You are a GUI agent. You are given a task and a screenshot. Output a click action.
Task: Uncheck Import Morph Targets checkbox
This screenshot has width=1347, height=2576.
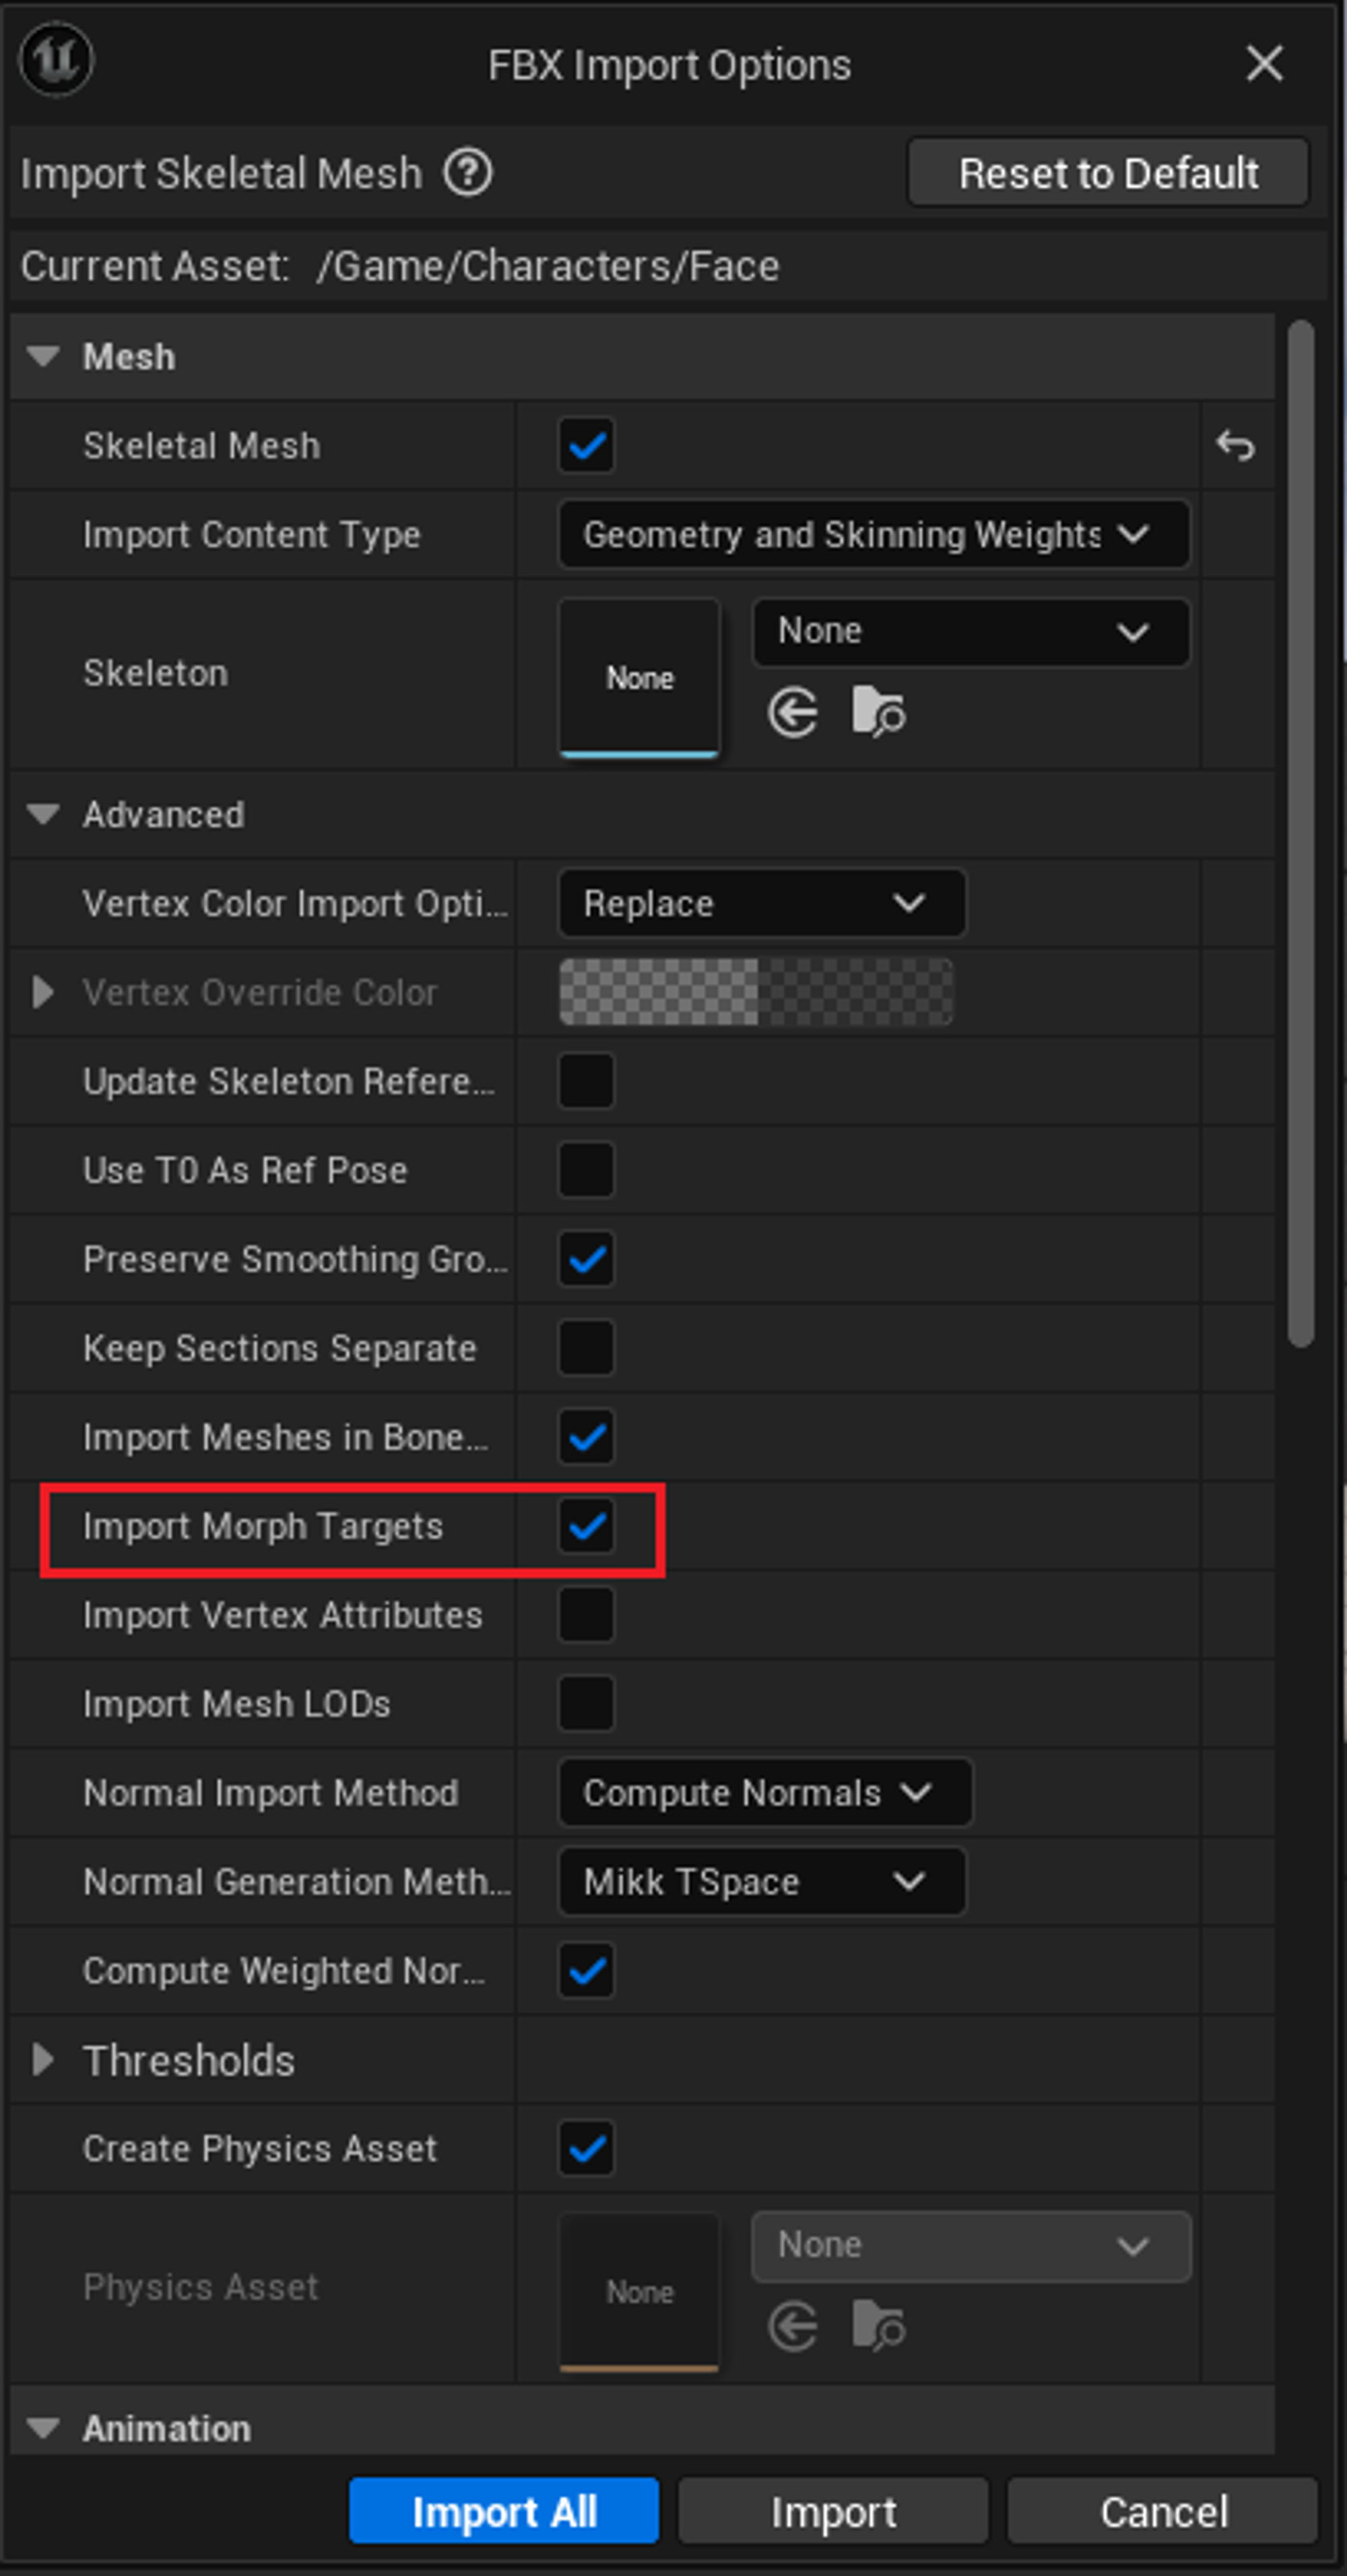point(586,1526)
